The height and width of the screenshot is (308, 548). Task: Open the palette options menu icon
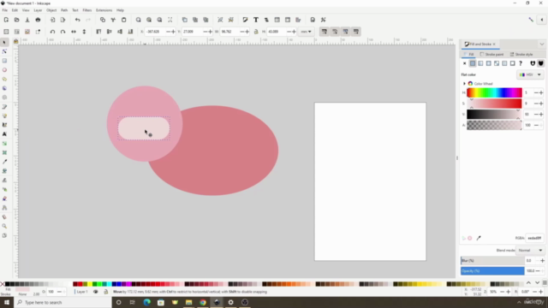[x=545, y=283]
